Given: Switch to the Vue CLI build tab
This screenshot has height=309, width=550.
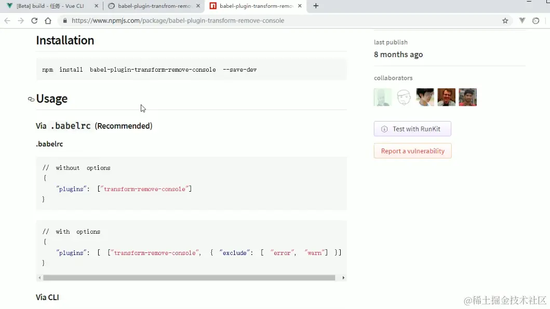Looking at the screenshot, I should [x=51, y=6].
